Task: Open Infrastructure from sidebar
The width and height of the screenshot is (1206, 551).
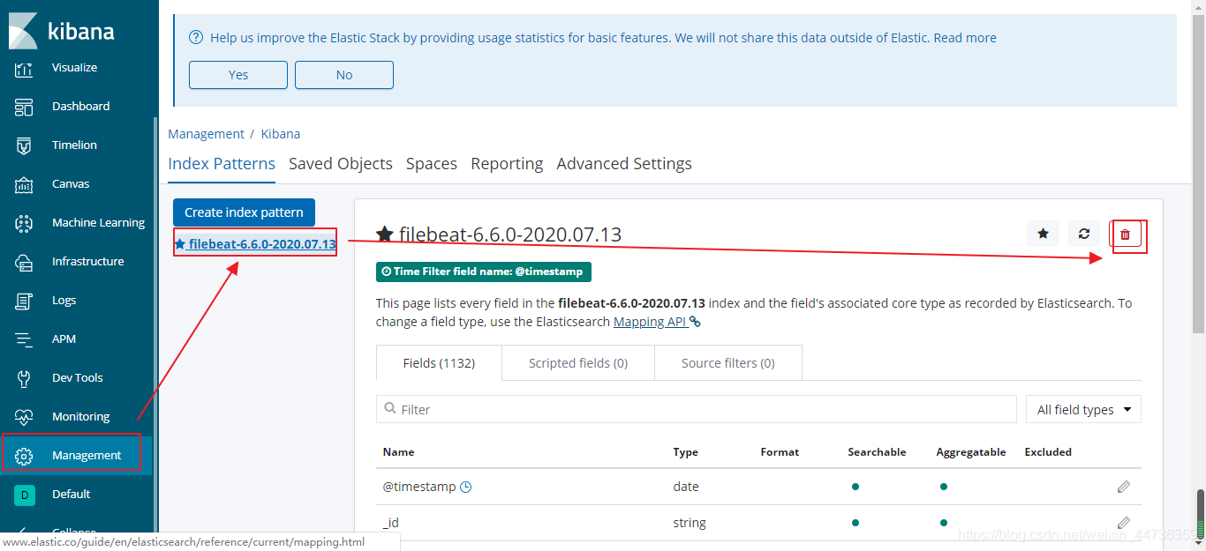Action: (x=87, y=262)
